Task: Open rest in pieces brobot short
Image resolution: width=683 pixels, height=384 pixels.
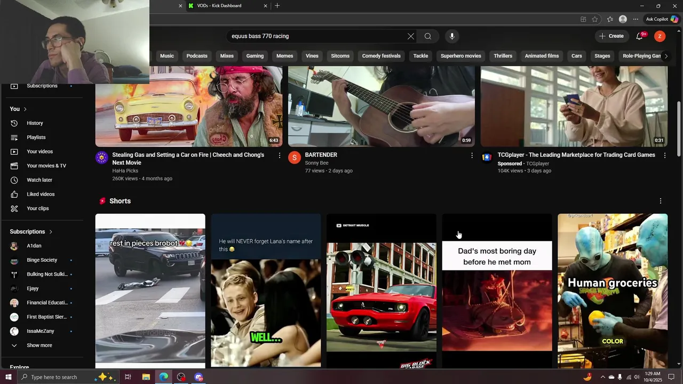Action: click(150, 291)
